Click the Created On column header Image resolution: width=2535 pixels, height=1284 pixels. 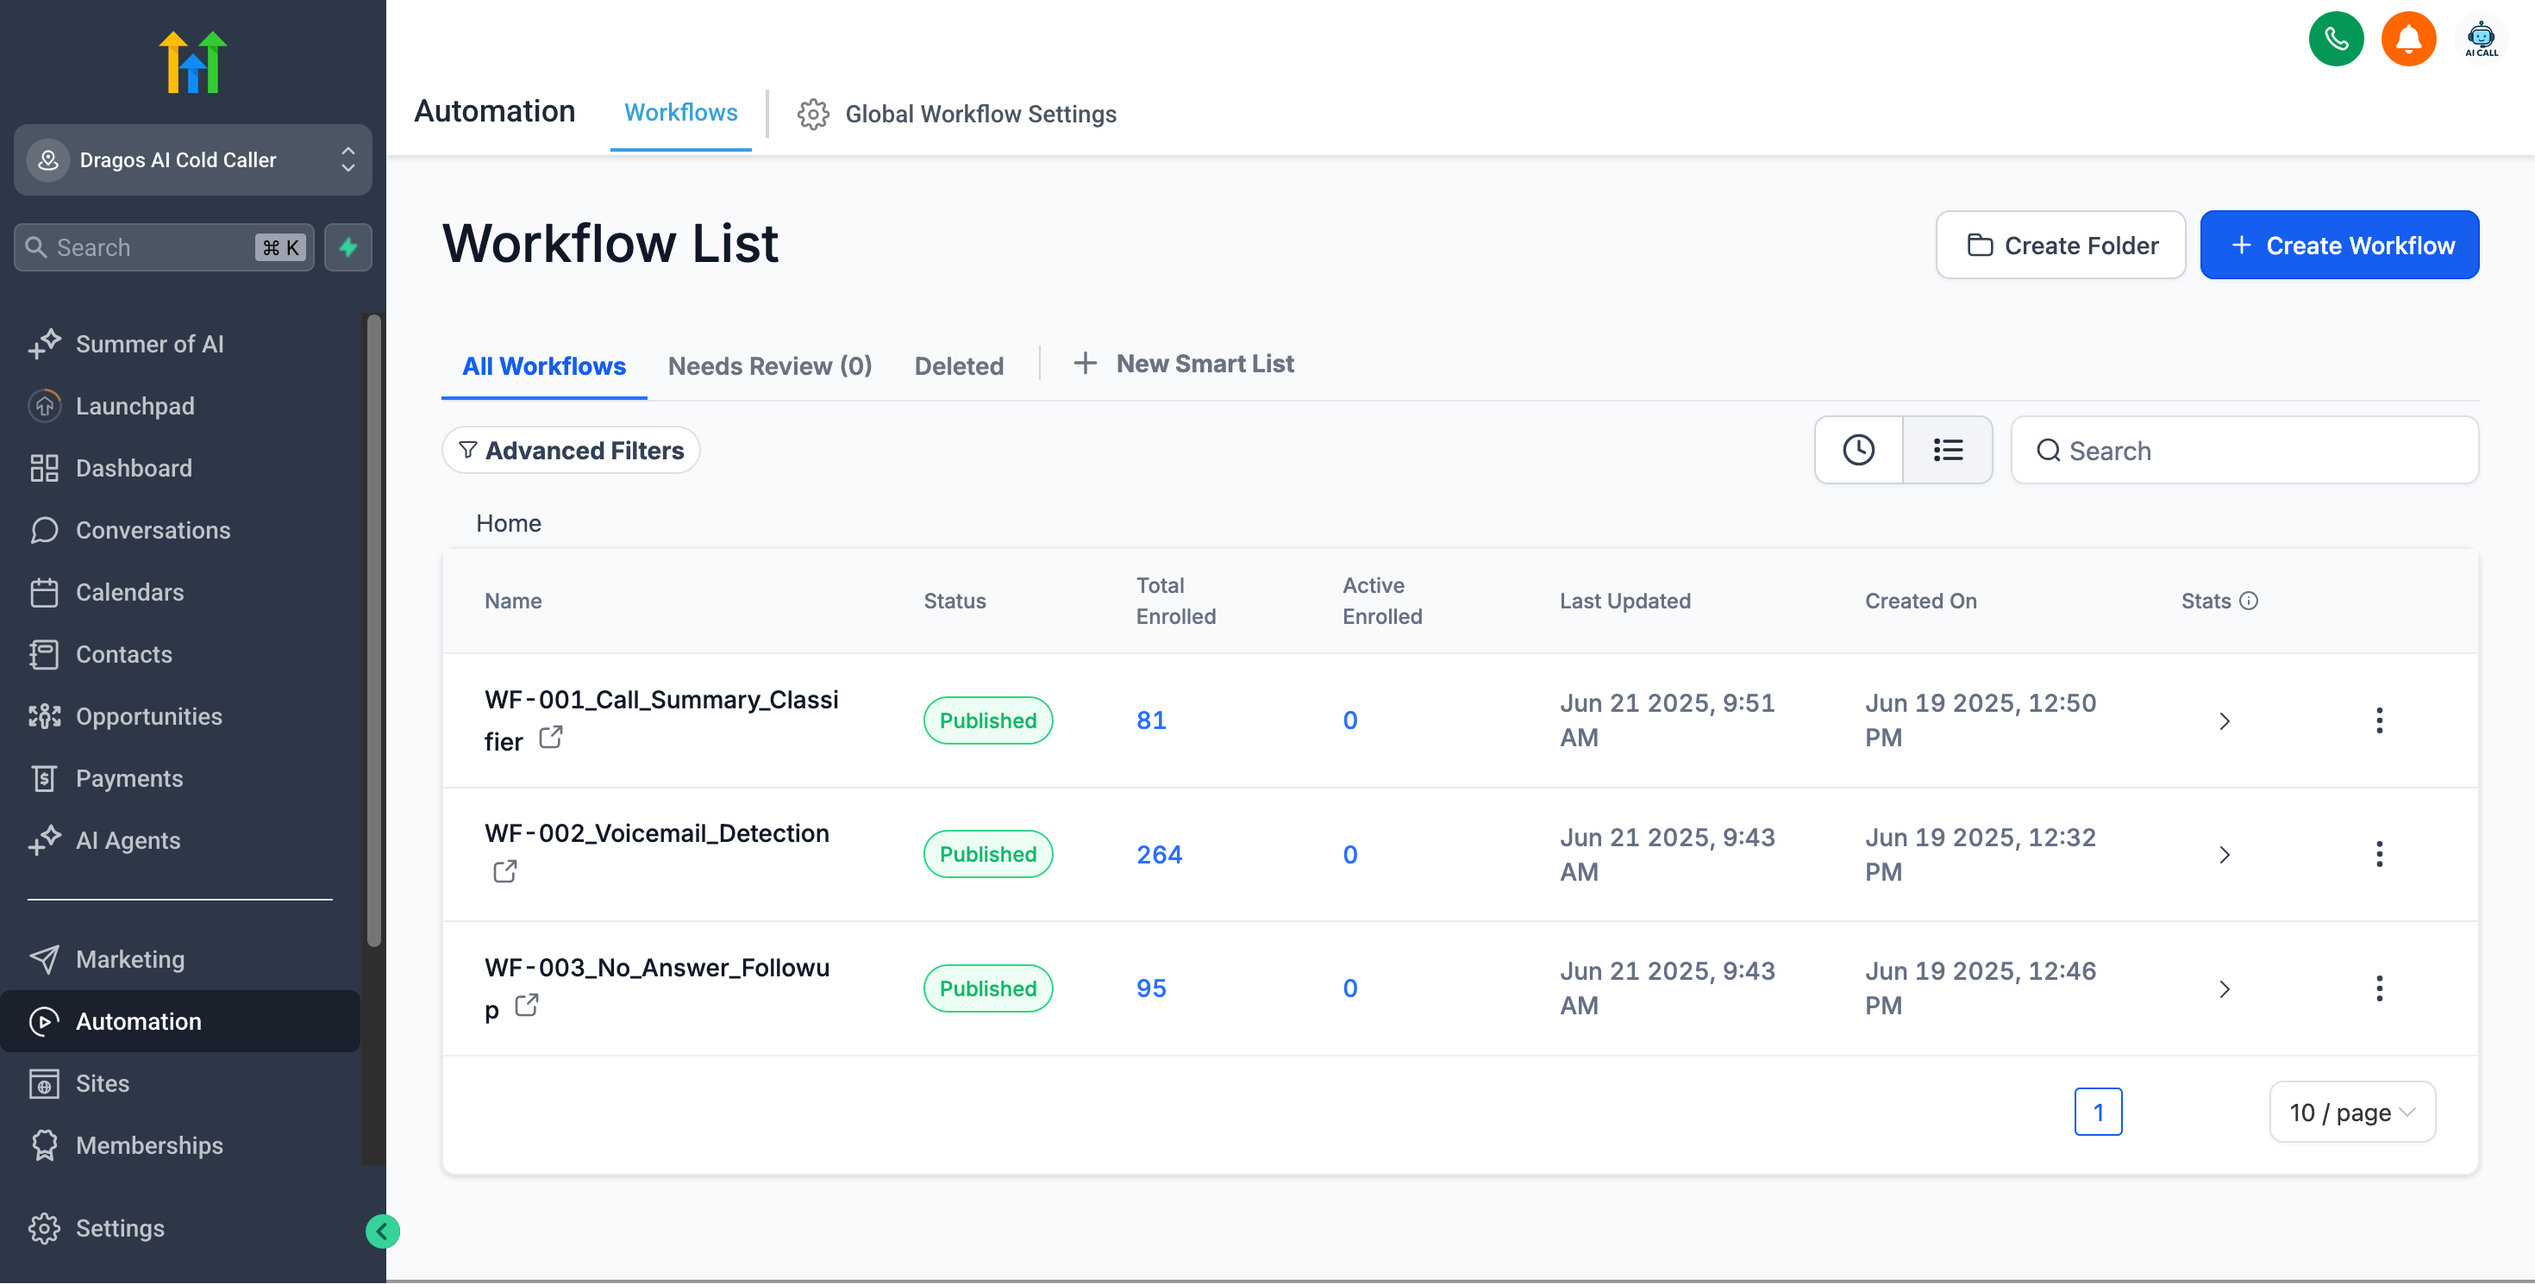click(1920, 601)
